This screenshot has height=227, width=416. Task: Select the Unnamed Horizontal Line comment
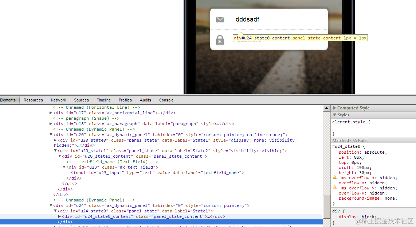pyautogui.click(x=97, y=107)
